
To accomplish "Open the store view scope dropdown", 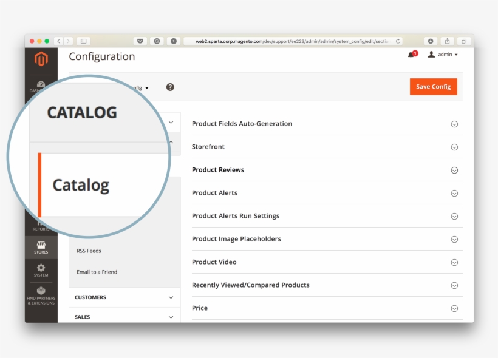I will [x=141, y=88].
